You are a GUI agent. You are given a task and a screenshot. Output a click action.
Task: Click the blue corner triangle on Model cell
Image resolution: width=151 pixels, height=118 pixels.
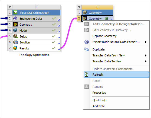(59, 32)
